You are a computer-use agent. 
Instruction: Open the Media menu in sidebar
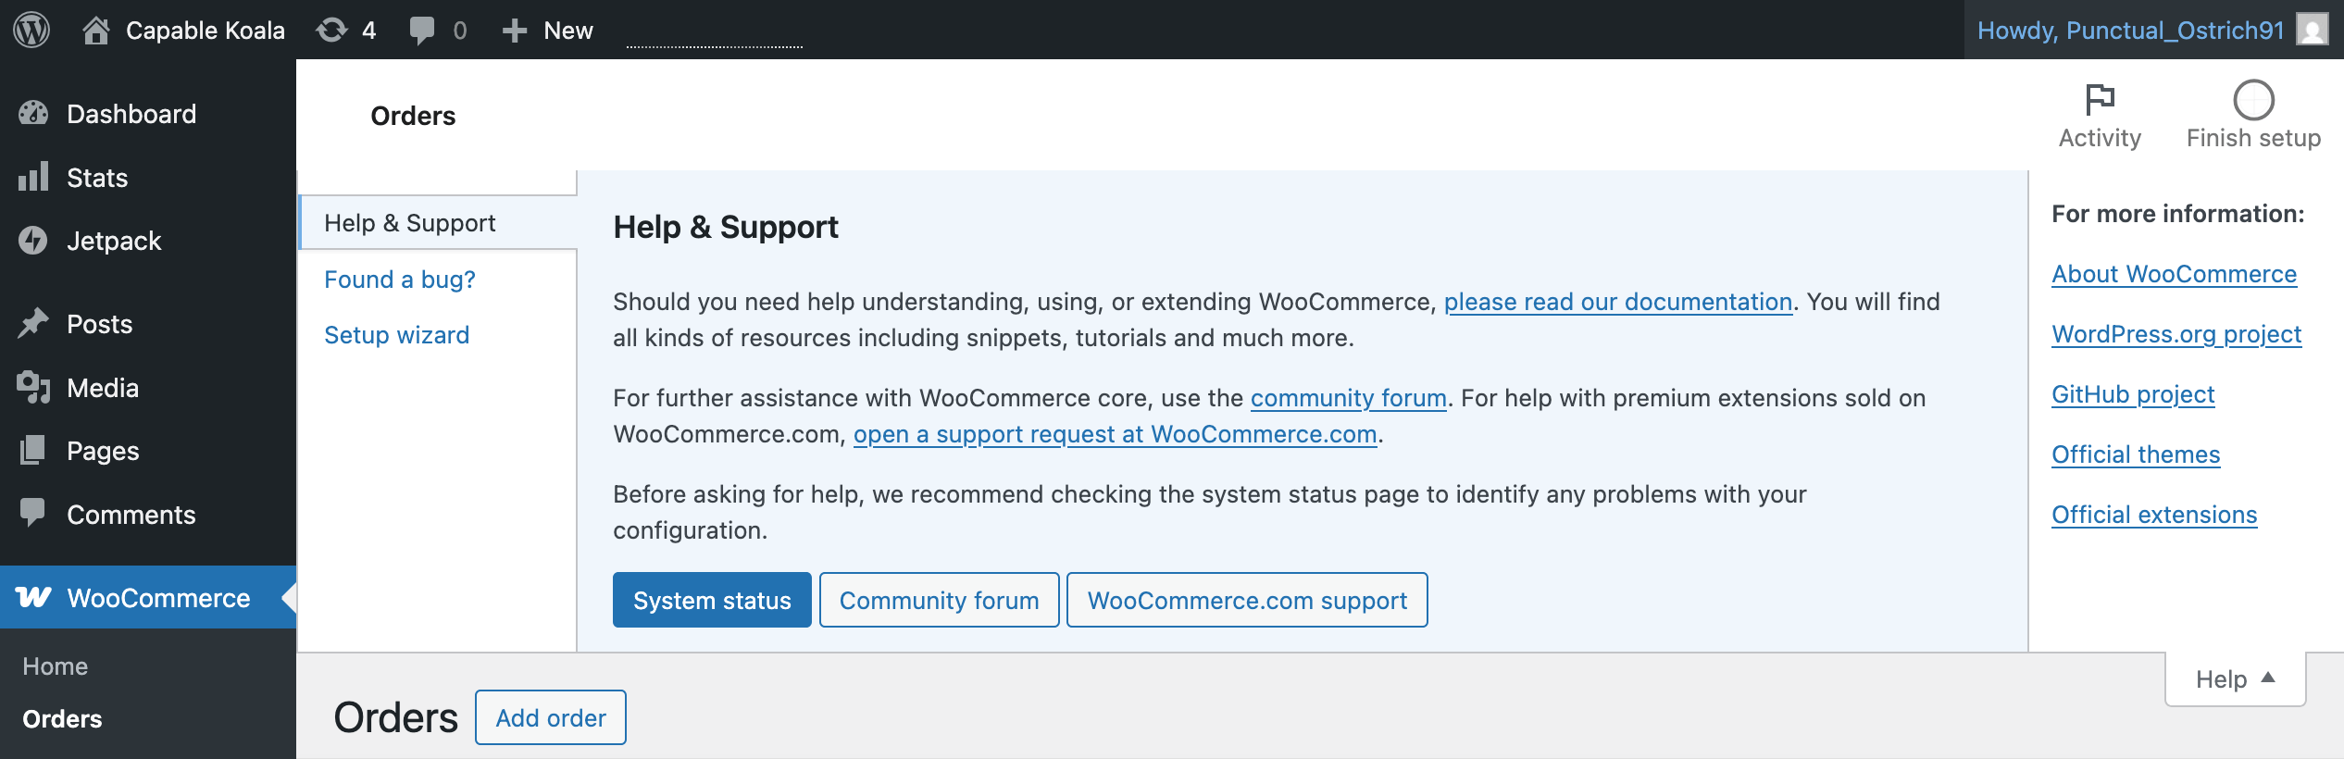pyautogui.click(x=102, y=388)
